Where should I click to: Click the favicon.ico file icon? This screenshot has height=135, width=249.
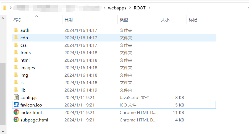coord(16,105)
